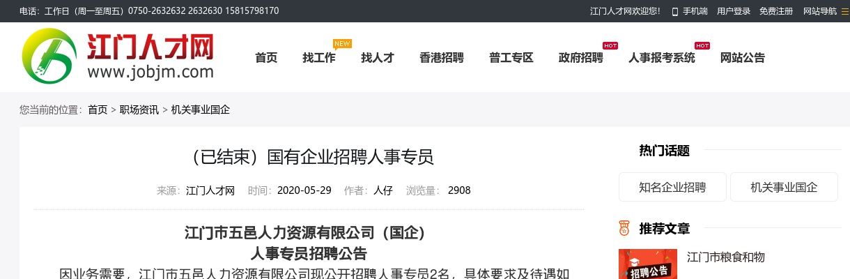This screenshot has width=850, height=279.
Task: Open the 手机端 mobile phone icon link
Action: (674, 11)
